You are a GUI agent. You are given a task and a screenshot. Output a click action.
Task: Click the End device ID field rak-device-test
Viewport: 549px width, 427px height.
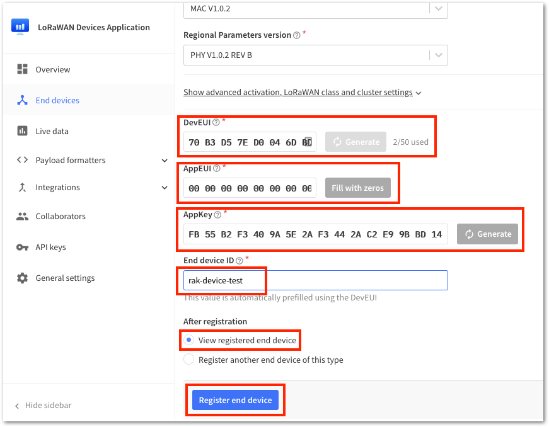[315, 280]
